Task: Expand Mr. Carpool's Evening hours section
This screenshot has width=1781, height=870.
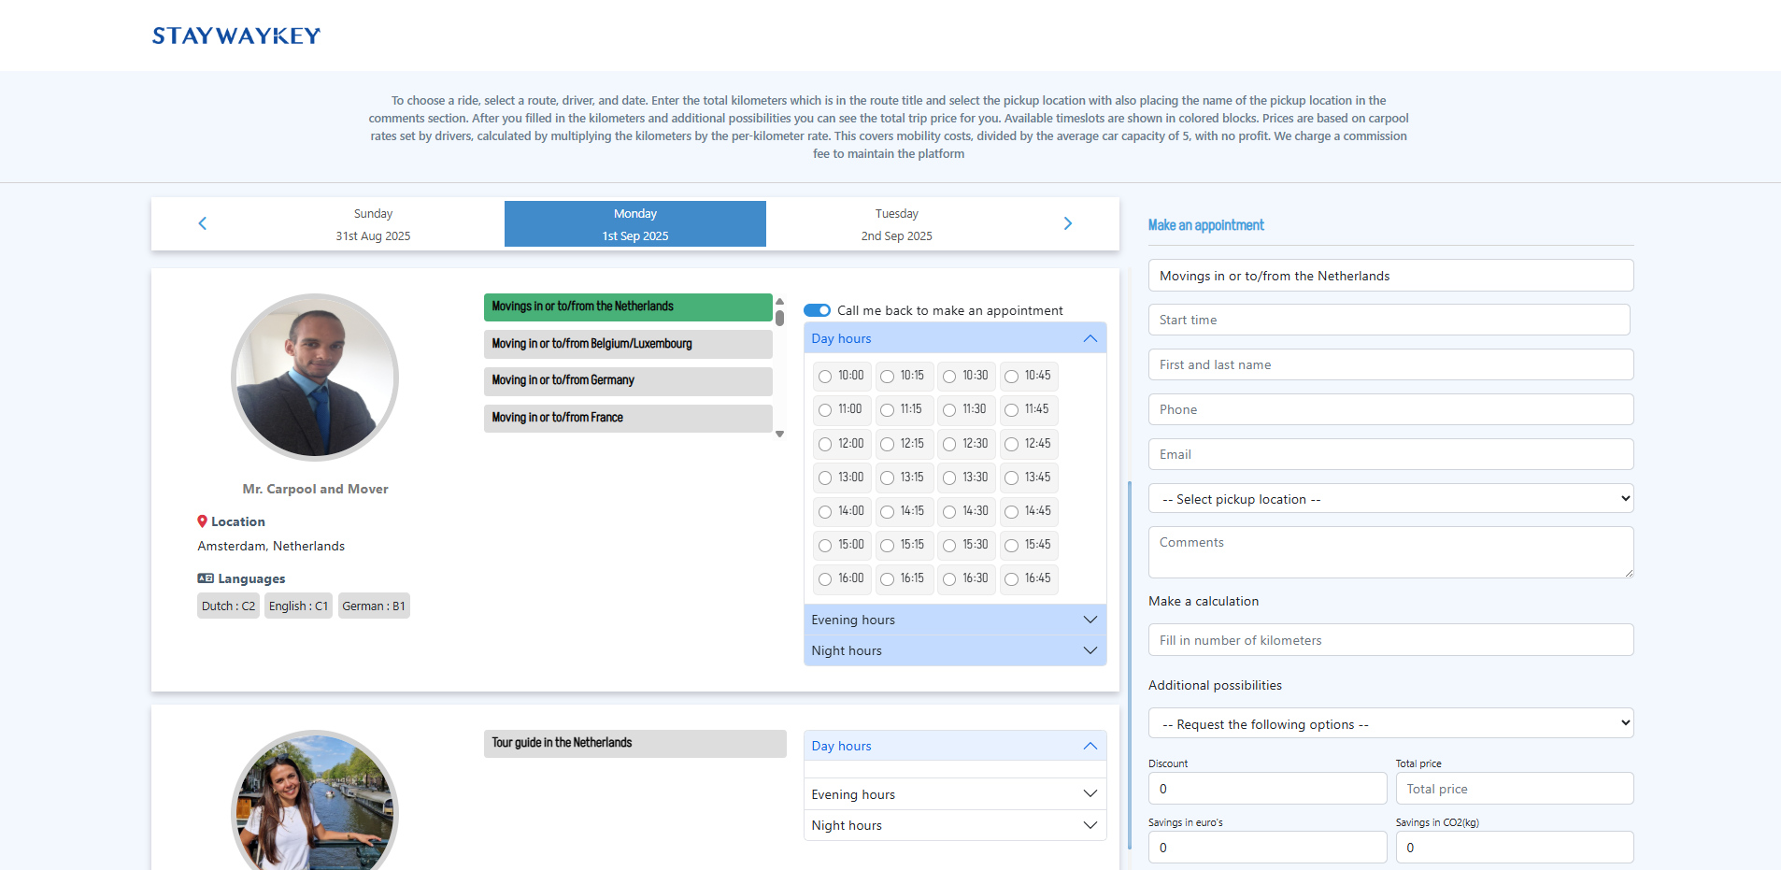Action: pos(955,620)
